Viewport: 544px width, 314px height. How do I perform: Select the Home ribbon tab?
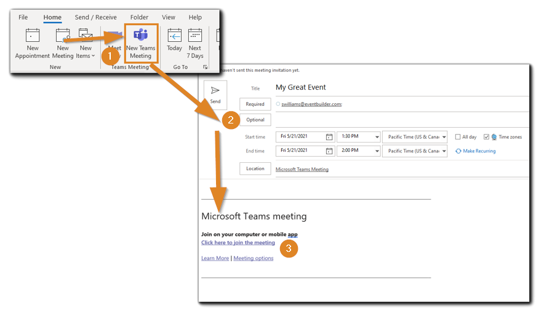click(52, 17)
